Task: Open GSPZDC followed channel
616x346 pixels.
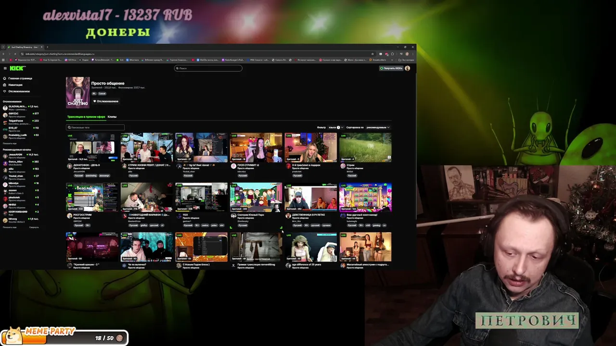Action: pyautogui.click(x=21, y=115)
